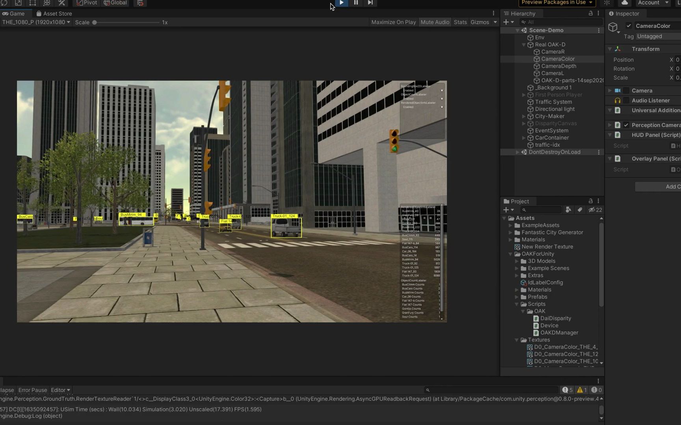Viewport: 681px width, 425px height.
Task: Switch to the Asset Store tab
Action: tap(54, 13)
